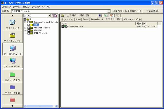Click the down arrow below sidebar shortcuts

[12, 106]
